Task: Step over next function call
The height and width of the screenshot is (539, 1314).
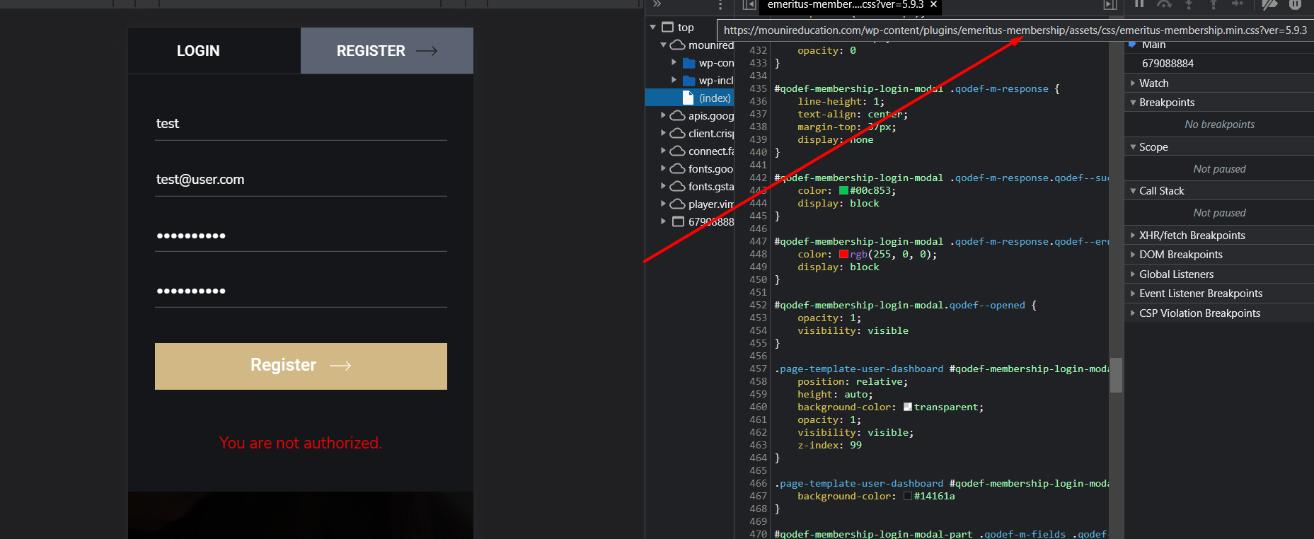Action: tap(1164, 4)
